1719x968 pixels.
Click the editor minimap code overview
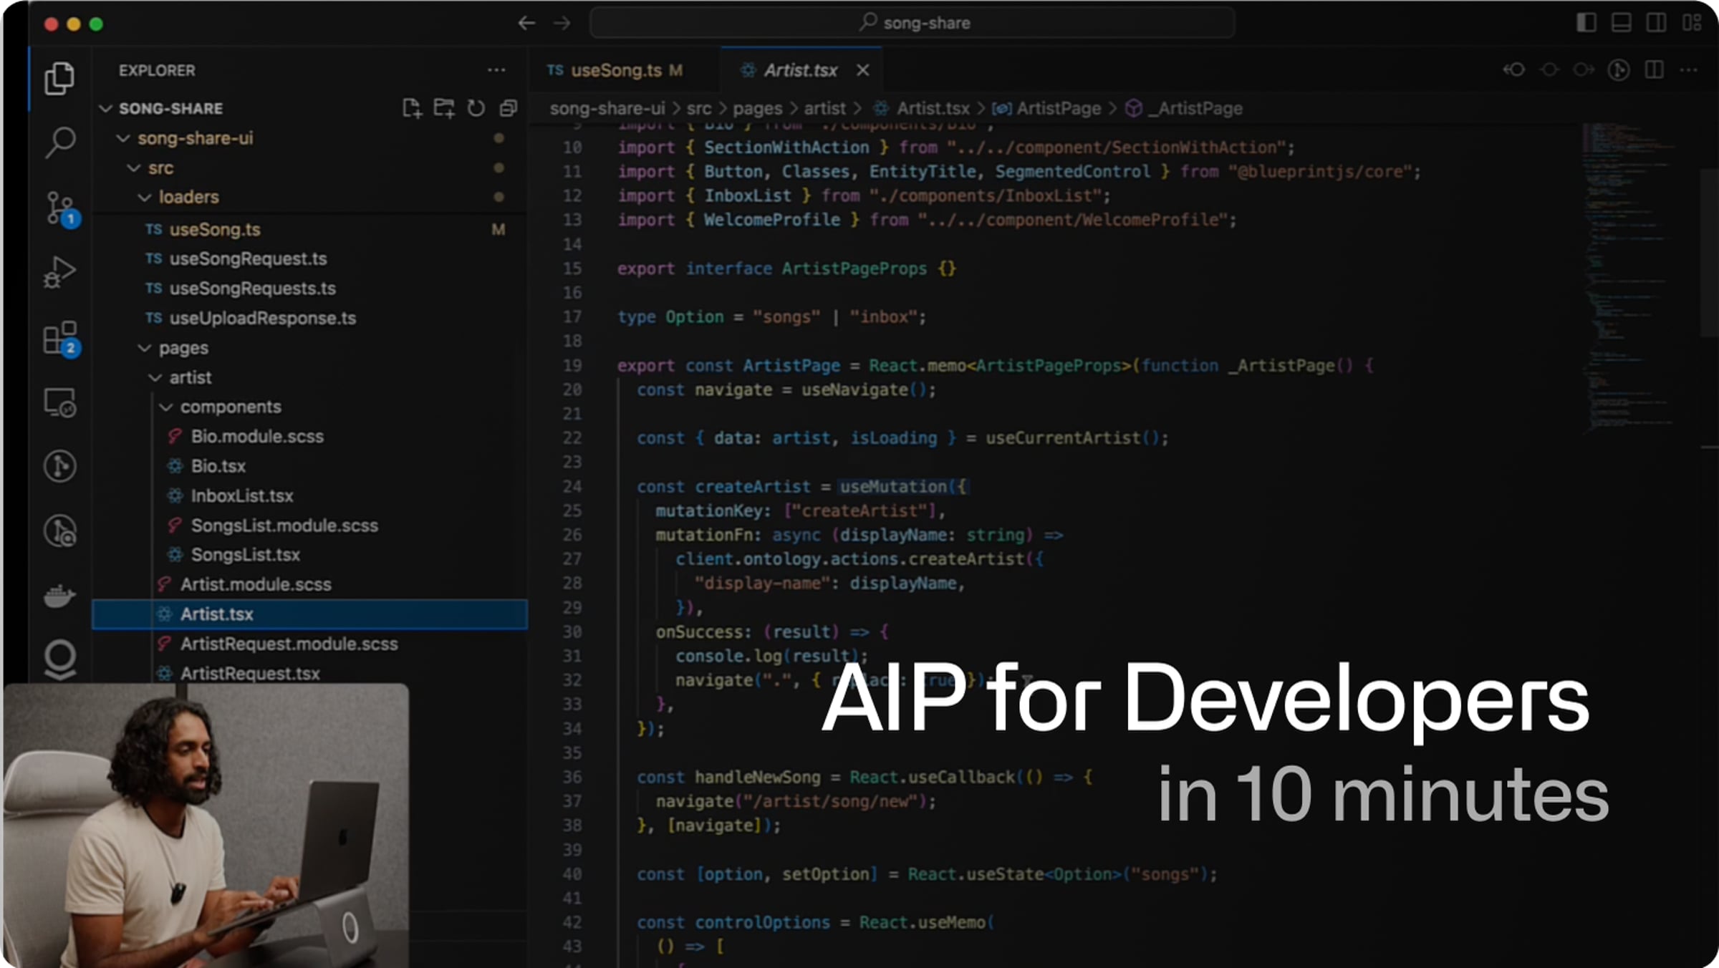(1629, 279)
